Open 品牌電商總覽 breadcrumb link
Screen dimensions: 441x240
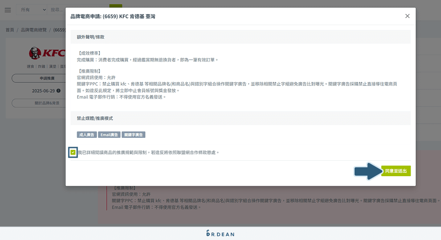(x=34, y=30)
